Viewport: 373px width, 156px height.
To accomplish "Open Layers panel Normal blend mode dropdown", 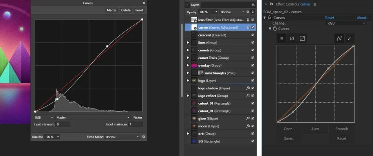I will [232, 12].
